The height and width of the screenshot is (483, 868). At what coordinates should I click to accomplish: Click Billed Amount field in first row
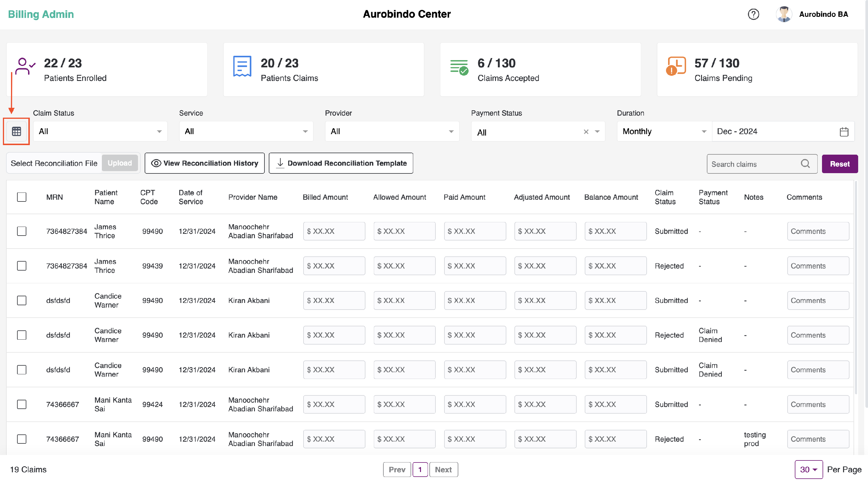[x=334, y=231]
